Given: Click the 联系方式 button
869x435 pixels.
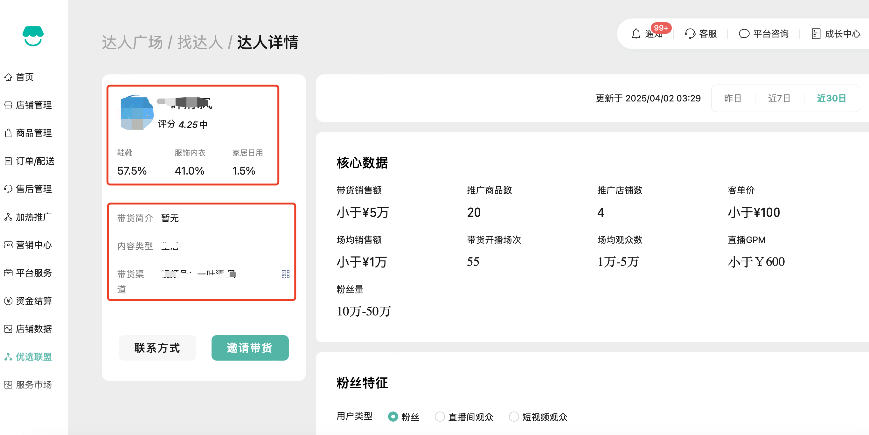Looking at the screenshot, I should [x=157, y=348].
